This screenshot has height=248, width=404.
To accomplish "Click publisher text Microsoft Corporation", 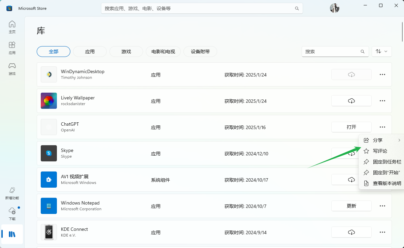I will click(81, 209).
